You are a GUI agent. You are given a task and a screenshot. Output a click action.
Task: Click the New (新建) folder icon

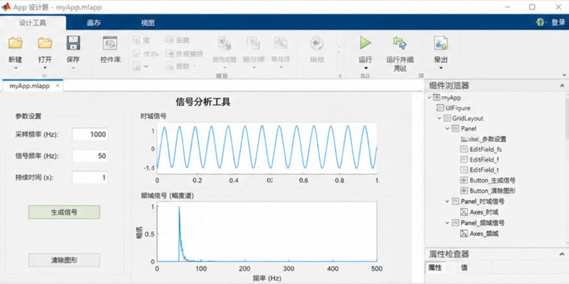(x=16, y=43)
